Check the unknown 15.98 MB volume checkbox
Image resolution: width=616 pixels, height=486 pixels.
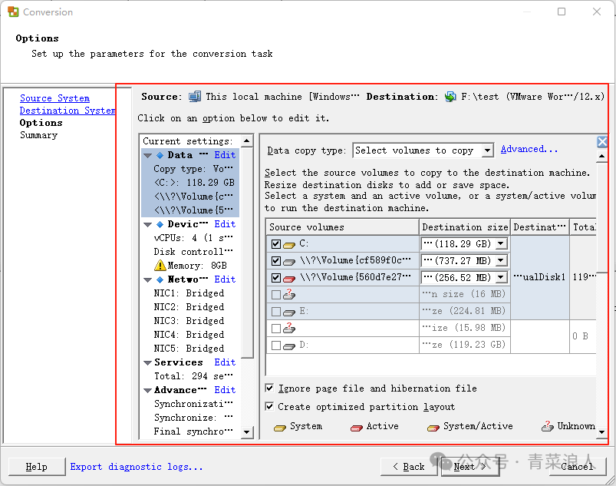coord(276,329)
